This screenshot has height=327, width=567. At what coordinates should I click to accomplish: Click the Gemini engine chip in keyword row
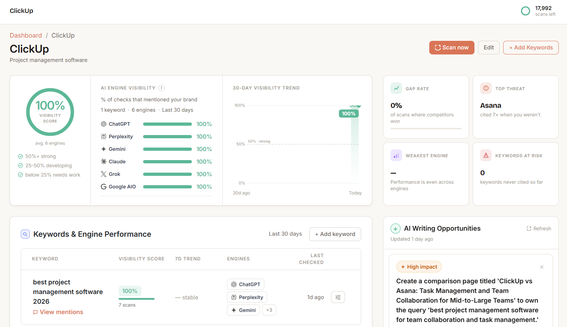click(x=244, y=310)
